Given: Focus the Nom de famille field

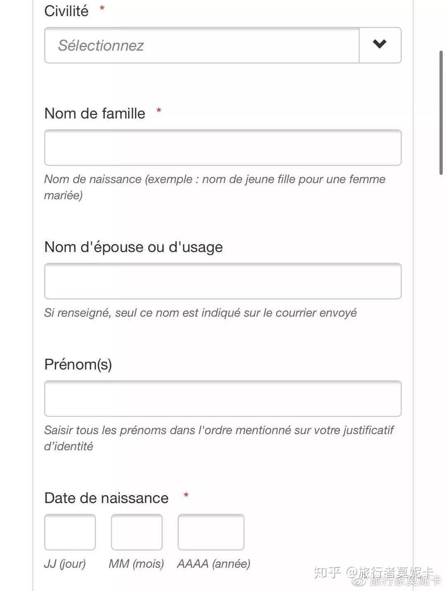Looking at the screenshot, I should [223, 147].
